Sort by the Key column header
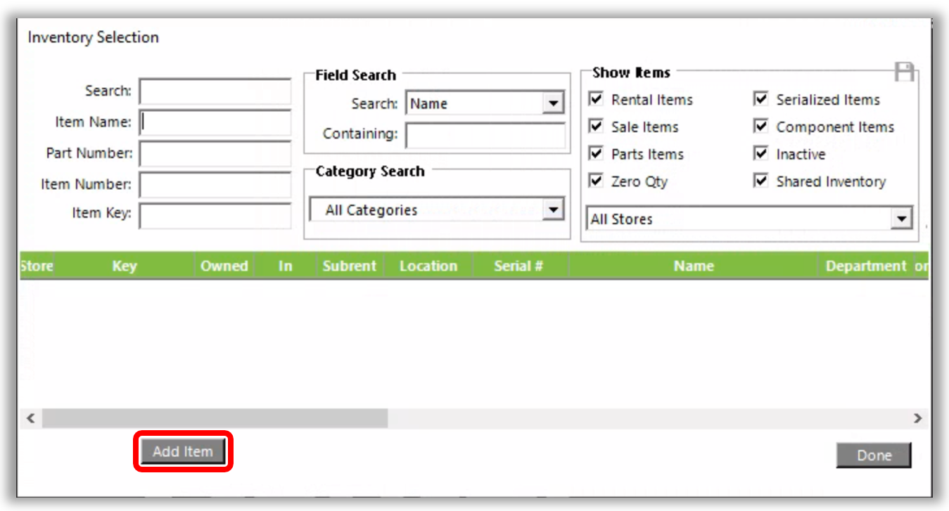This screenshot has width=949, height=511. (124, 266)
